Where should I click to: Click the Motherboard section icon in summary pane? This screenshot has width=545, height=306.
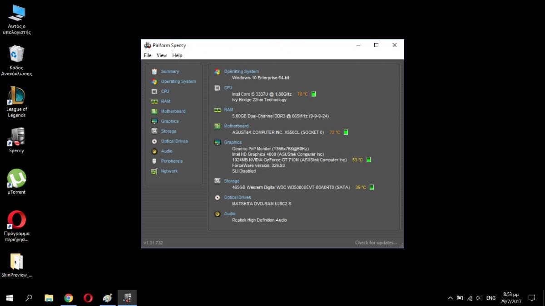(218, 126)
